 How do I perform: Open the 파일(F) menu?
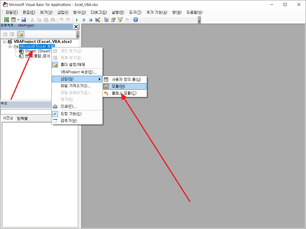pyautogui.click(x=12, y=13)
